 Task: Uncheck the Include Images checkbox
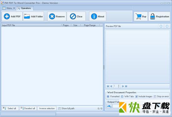coord(136,96)
